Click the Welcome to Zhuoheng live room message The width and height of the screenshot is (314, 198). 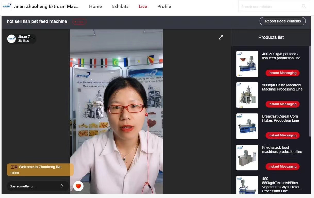tap(40, 170)
